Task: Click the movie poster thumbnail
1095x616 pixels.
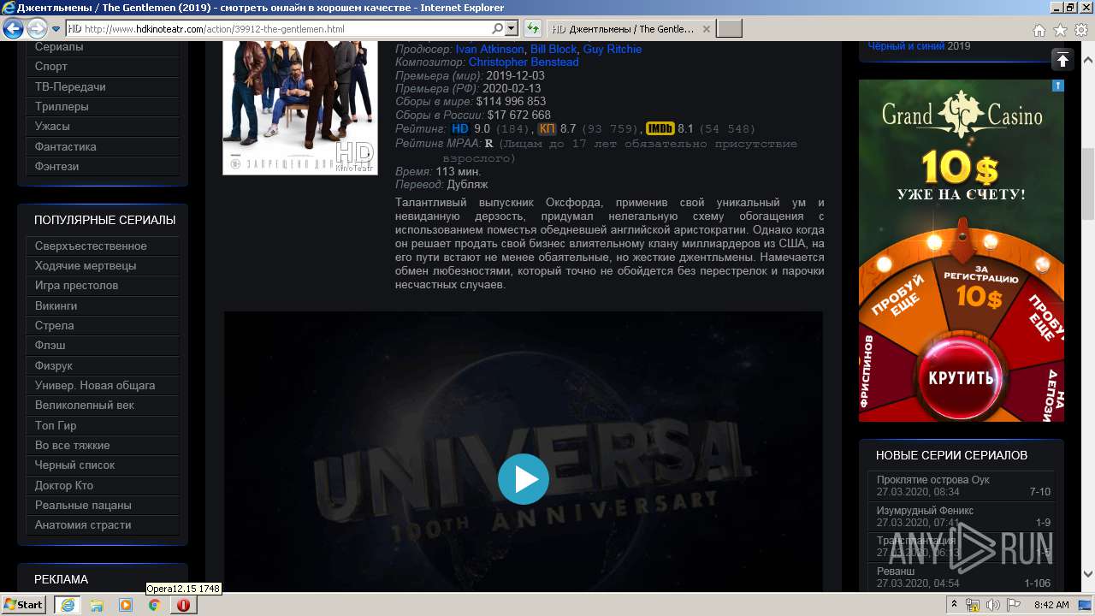Action: pos(299,107)
